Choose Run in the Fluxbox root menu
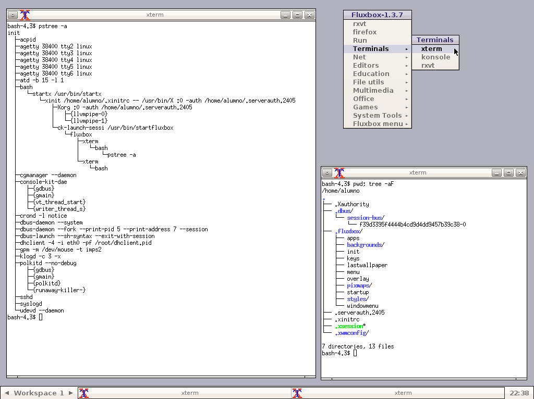534x399 pixels. click(360, 40)
